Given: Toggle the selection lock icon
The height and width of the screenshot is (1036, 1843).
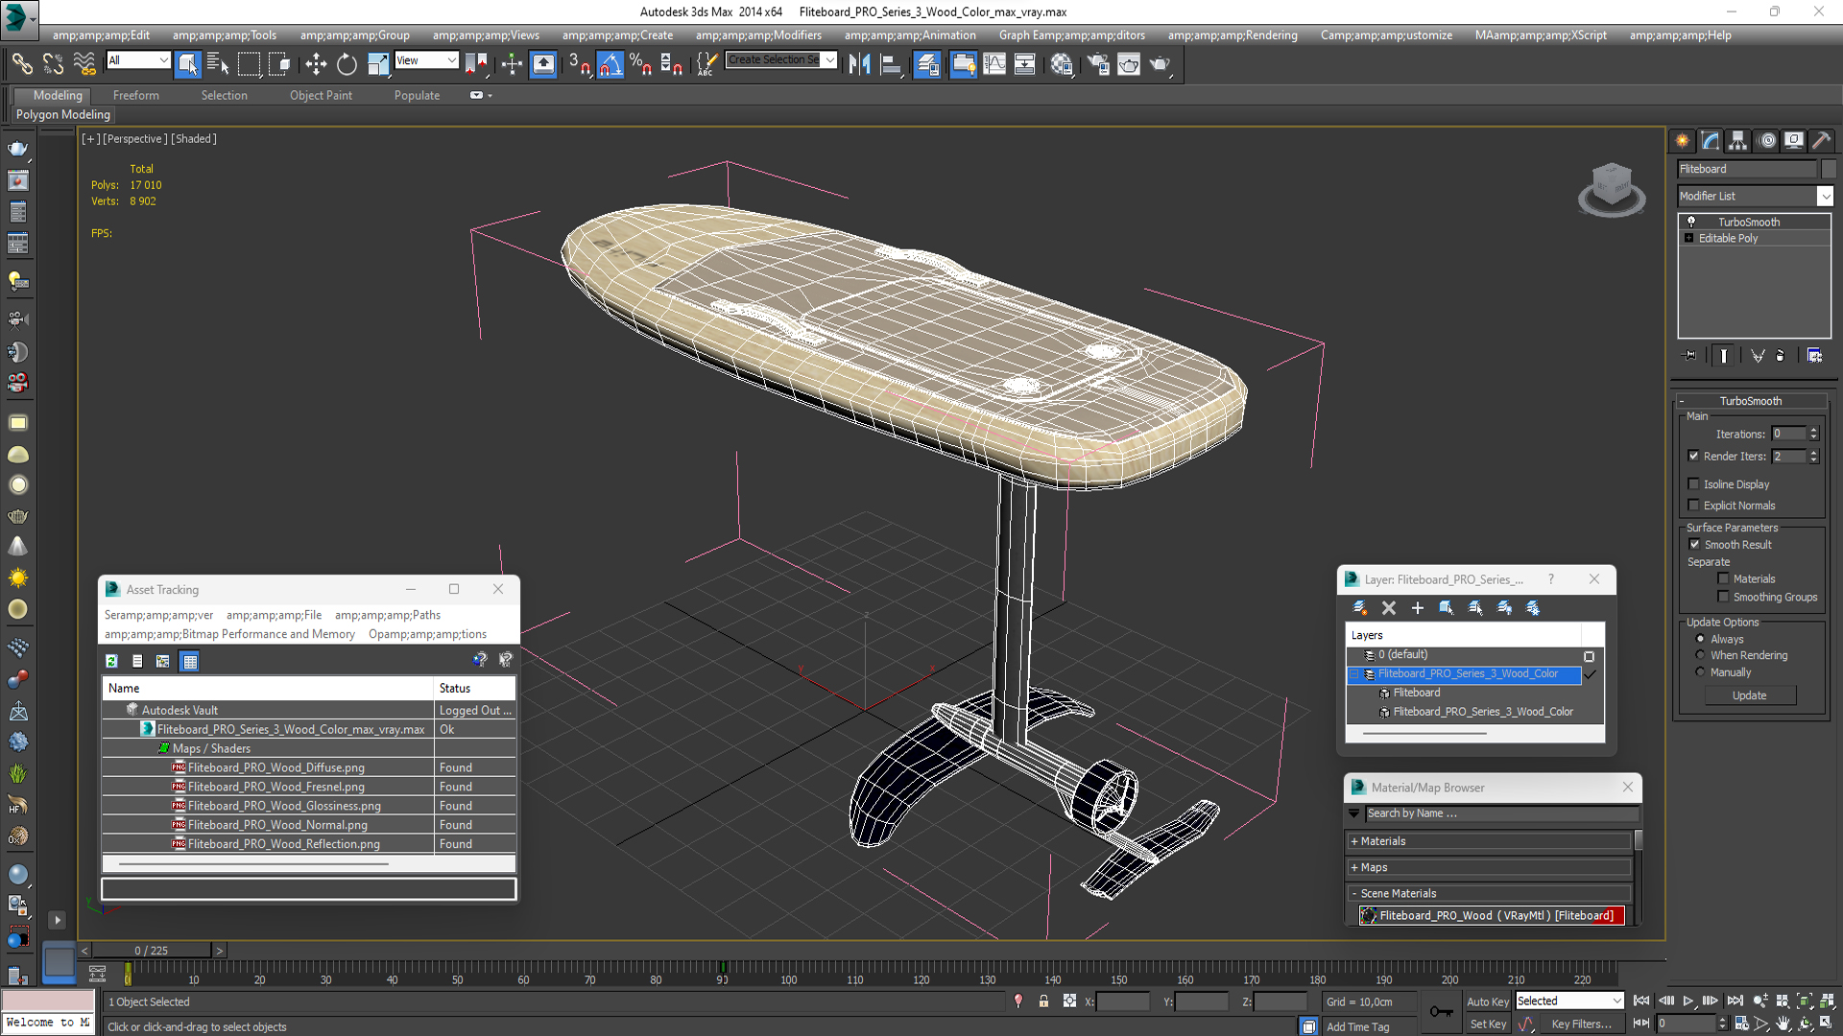Looking at the screenshot, I should (1043, 1001).
